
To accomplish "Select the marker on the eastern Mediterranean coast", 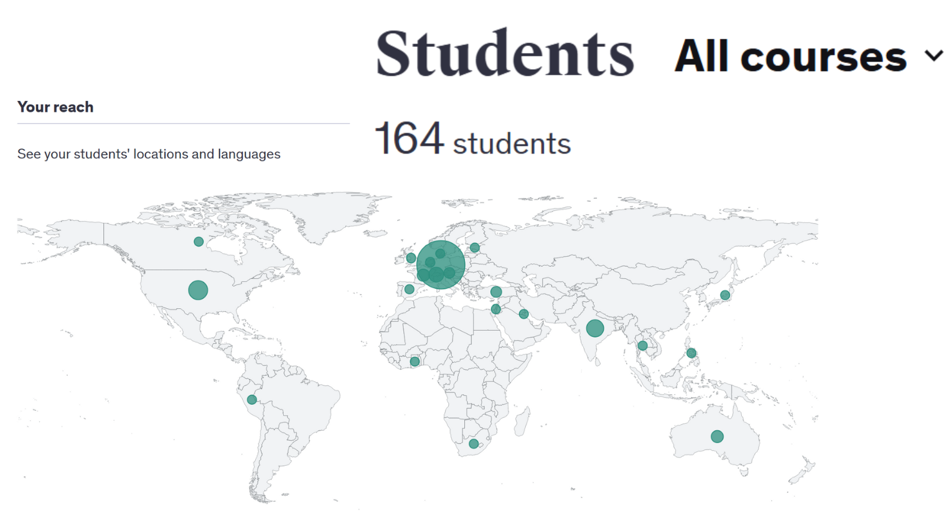I will coord(496,309).
